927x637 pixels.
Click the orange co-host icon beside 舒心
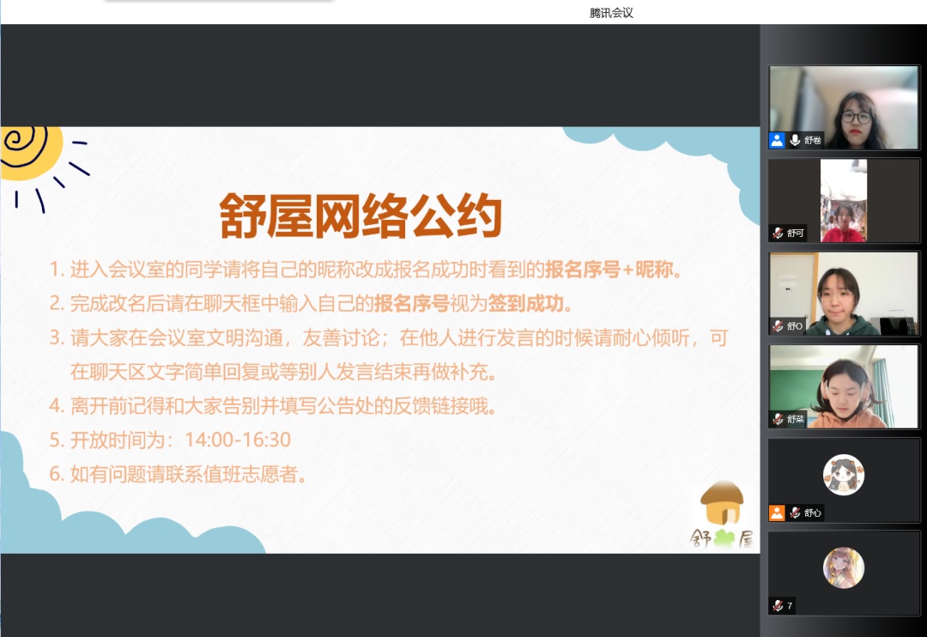pos(777,513)
